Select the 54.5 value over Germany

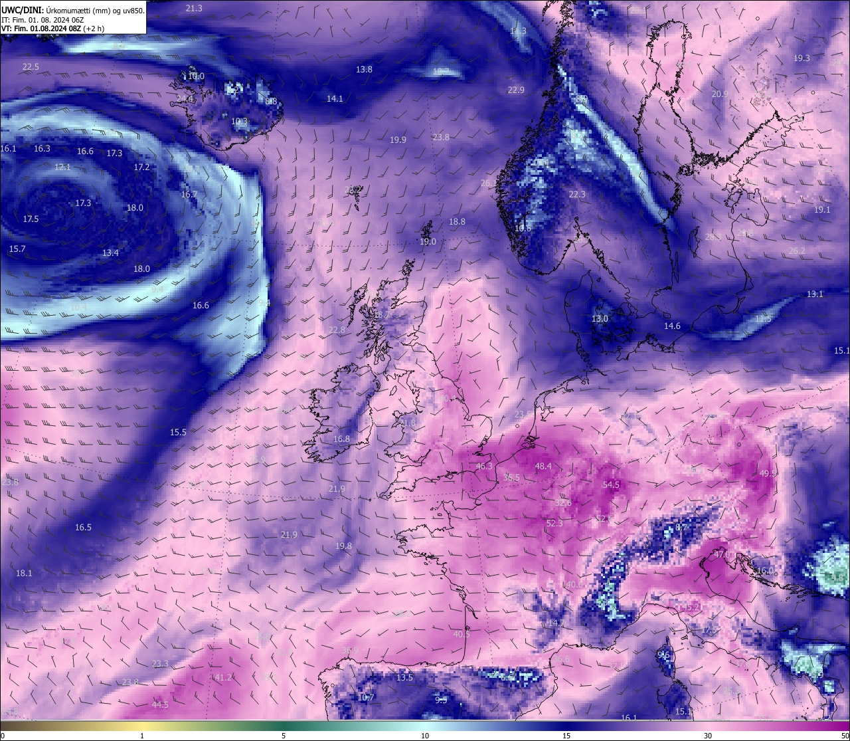pyautogui.click(x=611, y=485)
